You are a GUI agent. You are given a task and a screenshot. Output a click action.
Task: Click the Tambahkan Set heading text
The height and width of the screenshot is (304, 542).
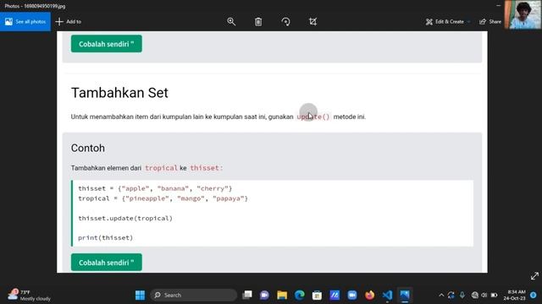119,93
